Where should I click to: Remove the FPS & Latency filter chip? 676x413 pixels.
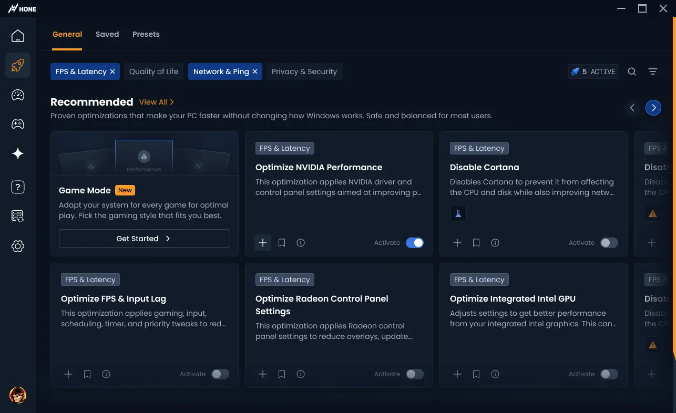point(112,71)
